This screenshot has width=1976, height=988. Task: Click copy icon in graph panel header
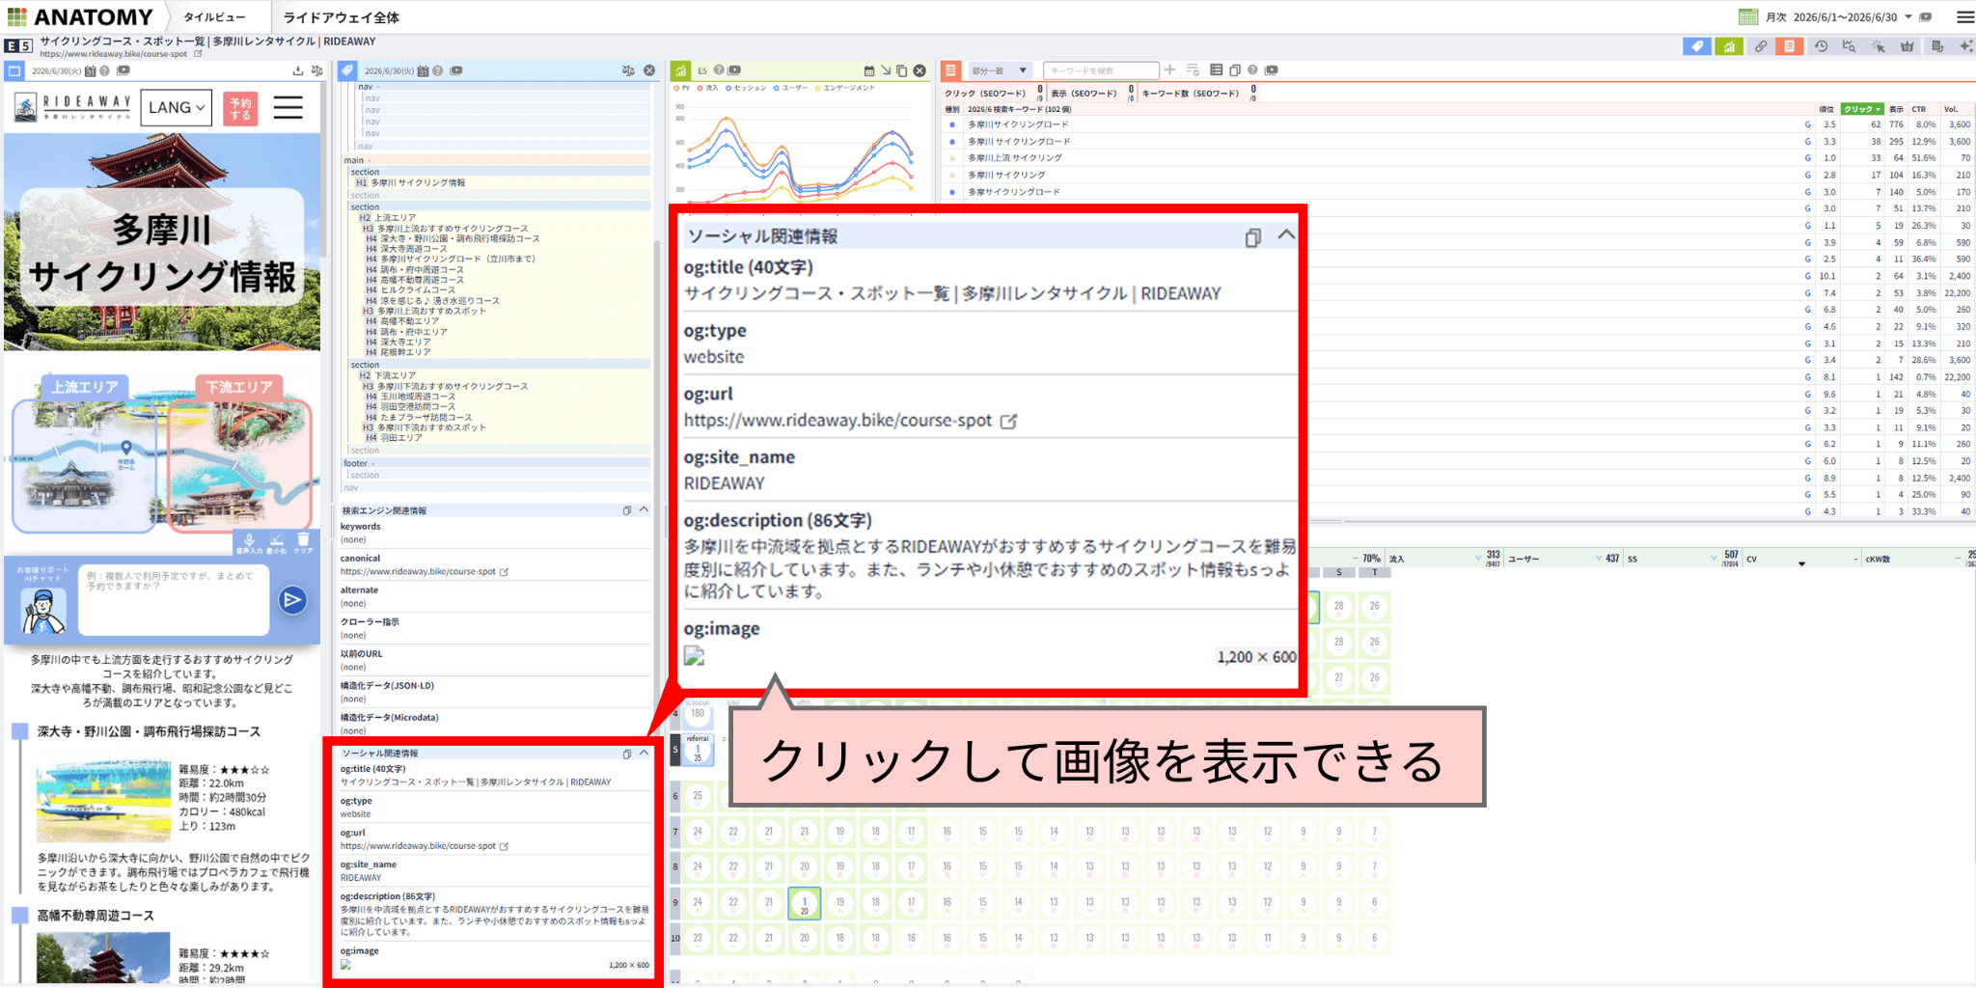pyautogui.click(x=902, y=70)
